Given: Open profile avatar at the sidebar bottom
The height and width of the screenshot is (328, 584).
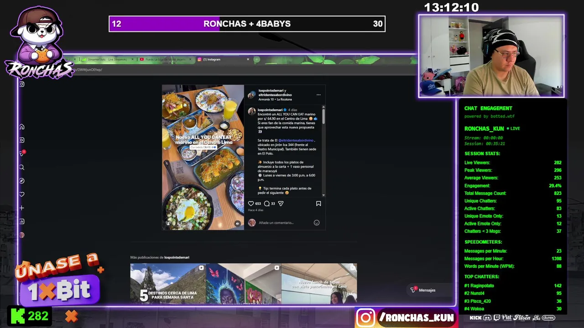Looking at the screenshot, I should (x=21, y=235).
